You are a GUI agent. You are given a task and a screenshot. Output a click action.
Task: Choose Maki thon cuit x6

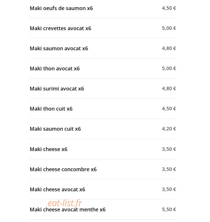click(x=51, y=109)
